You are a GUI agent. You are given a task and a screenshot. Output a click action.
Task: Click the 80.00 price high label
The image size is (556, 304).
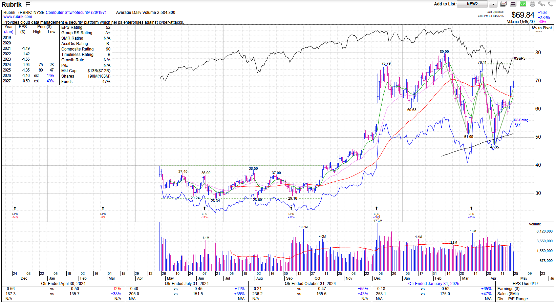click(x=444, y=52)
